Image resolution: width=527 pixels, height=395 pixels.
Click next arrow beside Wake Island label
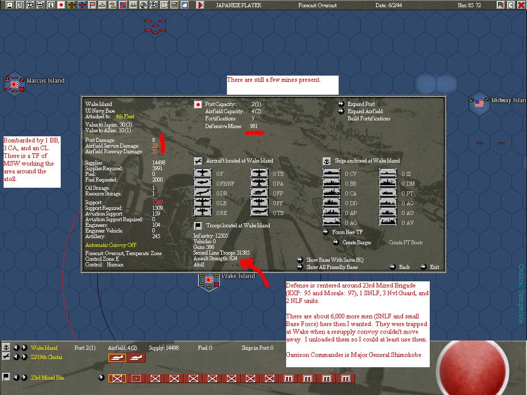click(24, 347)
